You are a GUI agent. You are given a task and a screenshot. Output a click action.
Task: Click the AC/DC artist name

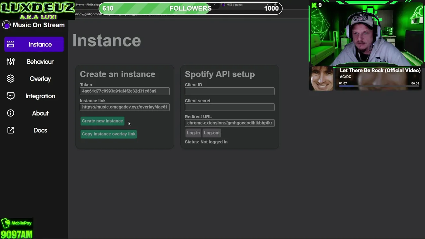(x=345, y=77)
